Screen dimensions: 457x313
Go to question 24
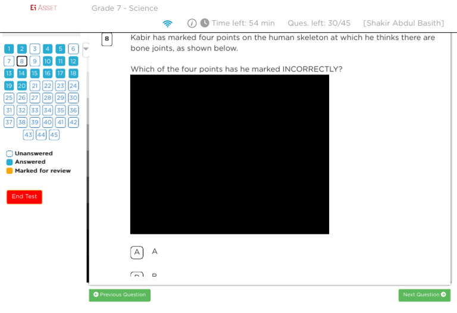click(73, 86)
